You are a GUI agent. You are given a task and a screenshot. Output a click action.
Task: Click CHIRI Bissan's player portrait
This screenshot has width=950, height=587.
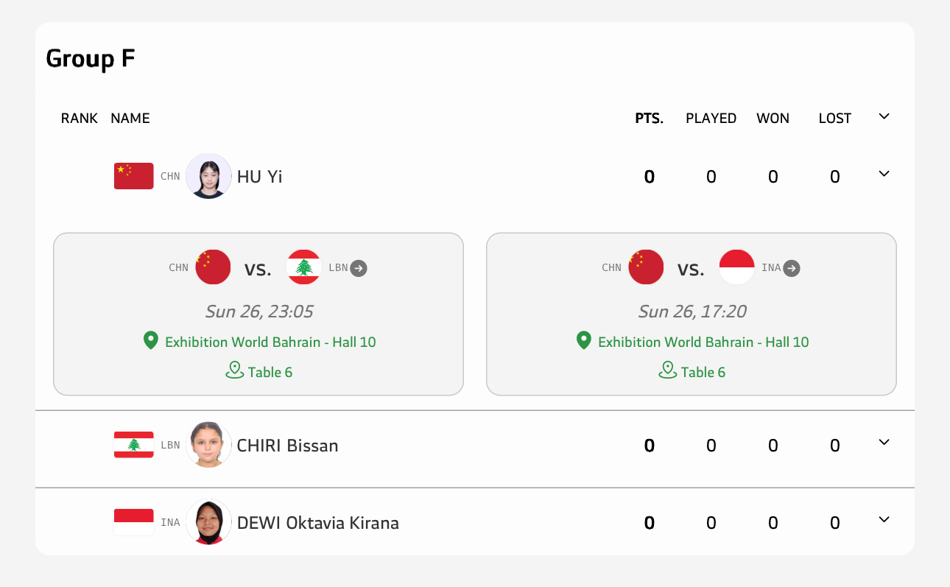coord(208,445)
